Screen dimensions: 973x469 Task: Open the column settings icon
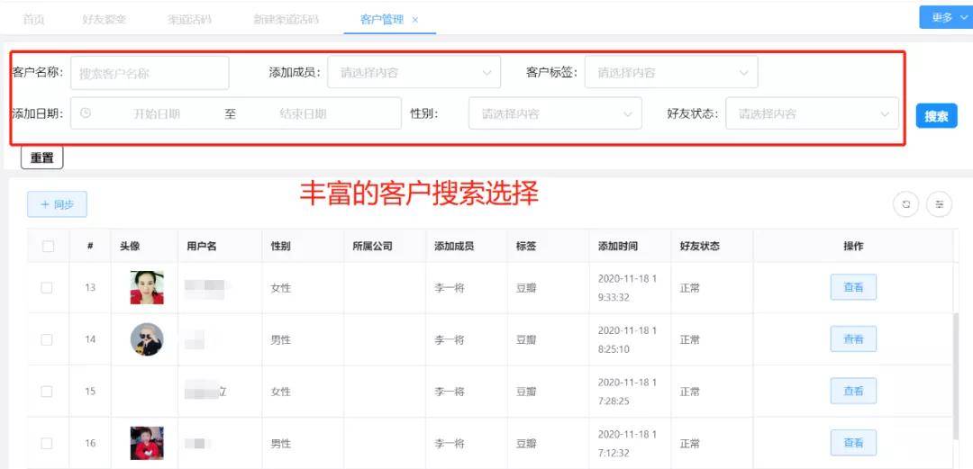click(x=939, y=204)
